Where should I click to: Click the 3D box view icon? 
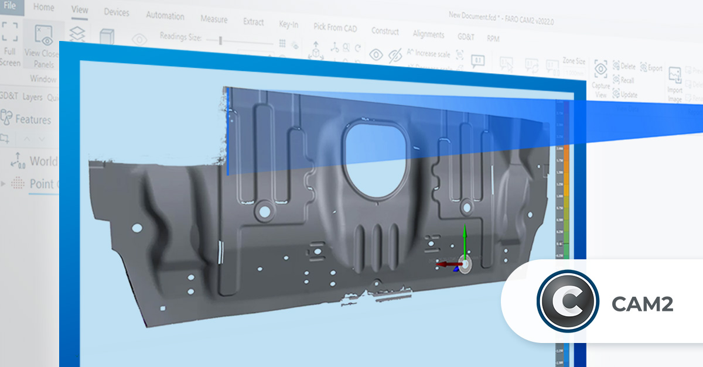(x=107, y=37)
